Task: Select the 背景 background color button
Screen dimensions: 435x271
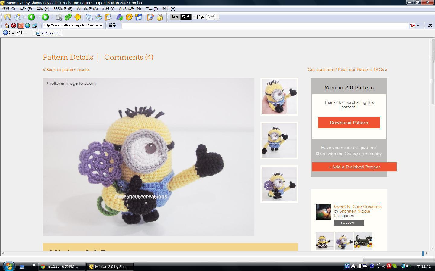Action: click(186, 17)
